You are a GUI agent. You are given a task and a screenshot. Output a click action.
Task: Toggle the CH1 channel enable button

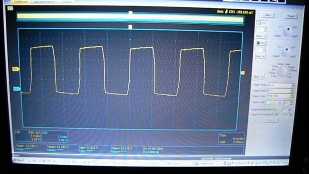262,23
